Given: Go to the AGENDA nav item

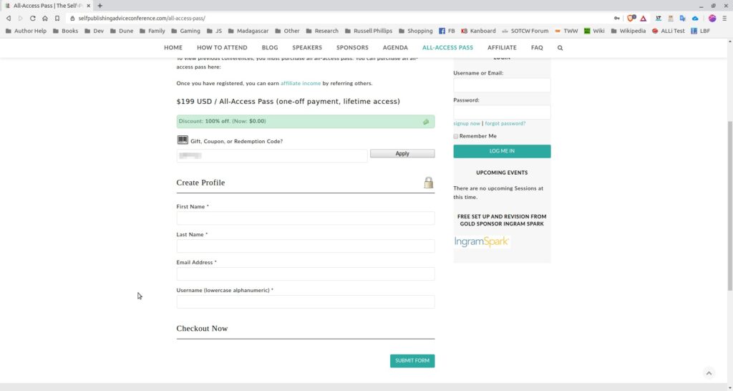Looking at the screenshot, I should pyautogui.click(x=395, y=48).
